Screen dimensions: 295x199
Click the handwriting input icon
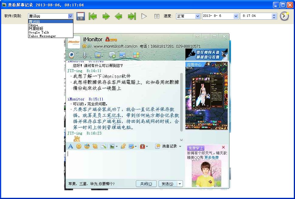tap(104, 146)
